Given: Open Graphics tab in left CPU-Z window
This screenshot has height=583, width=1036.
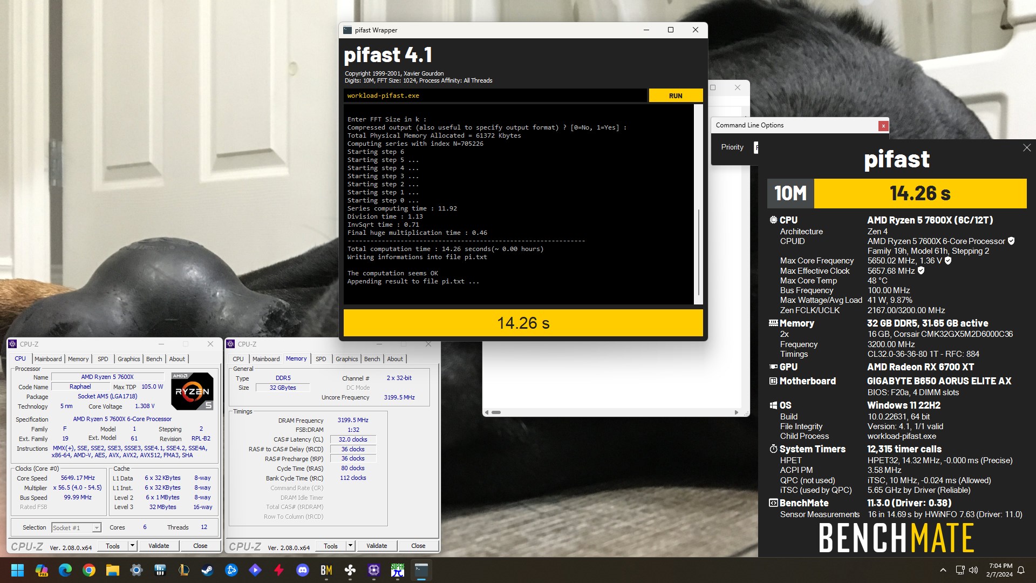Looking at the screenshot, I should [128, 359].
